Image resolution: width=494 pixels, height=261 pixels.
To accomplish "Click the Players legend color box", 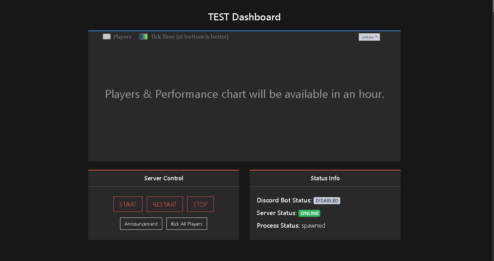I will [x=107, y=36].
